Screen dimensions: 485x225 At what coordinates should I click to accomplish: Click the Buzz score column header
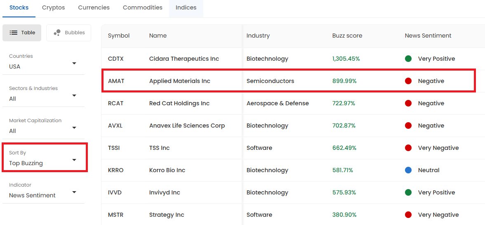point(347,36)
